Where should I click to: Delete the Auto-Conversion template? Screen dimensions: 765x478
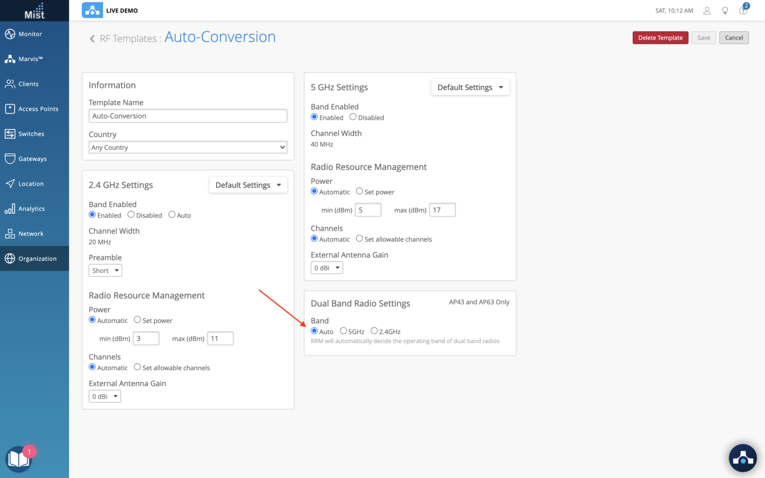[x=660, y=37]
